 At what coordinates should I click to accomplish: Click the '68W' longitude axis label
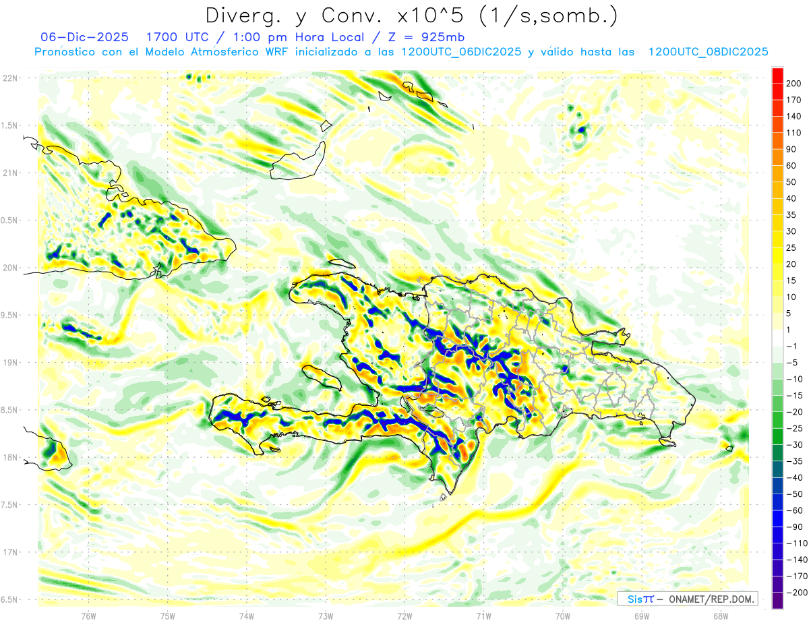[x=721, y=616]
